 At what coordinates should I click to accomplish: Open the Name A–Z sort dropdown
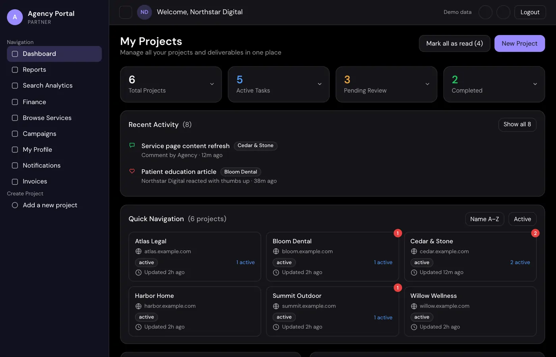pos(485,219)
